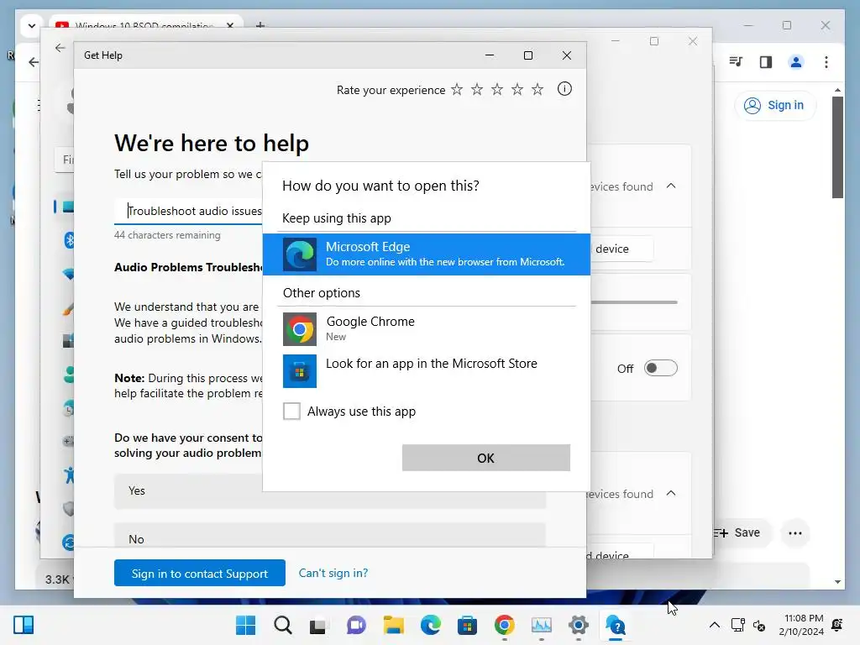860x645 pixels.
Task: Rate experience with the fourth star
Action: point(517,89)
